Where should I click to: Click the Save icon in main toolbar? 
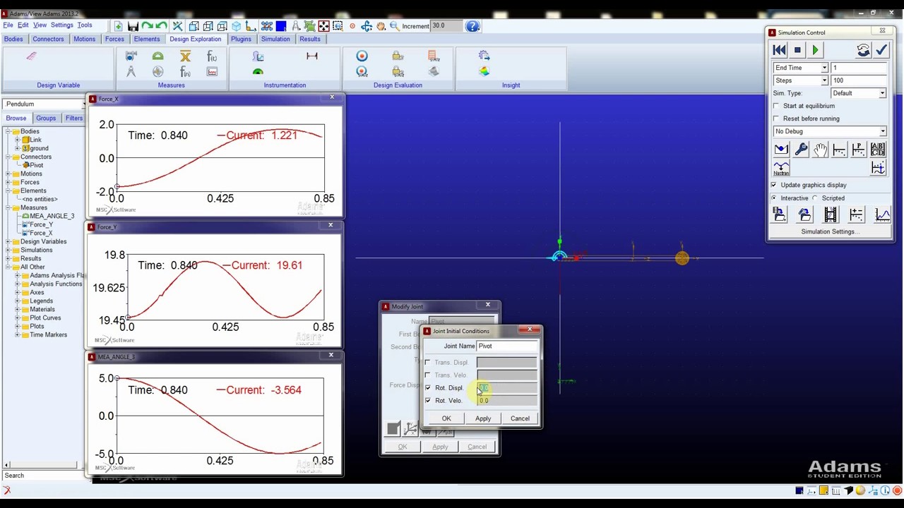[x=133, y=26]
